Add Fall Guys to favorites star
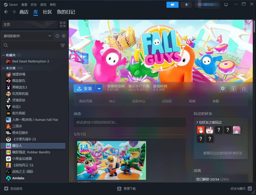This screenshot has height=195, width=256. click(243, 89)
